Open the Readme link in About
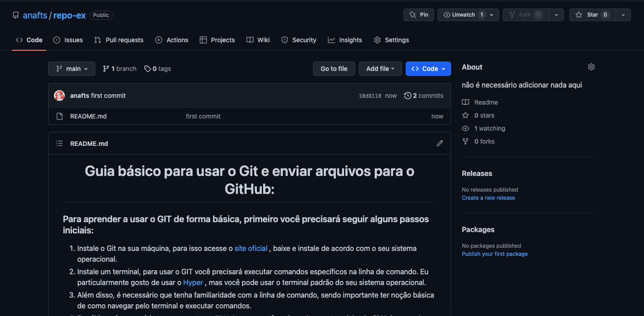The height and width of the screenshot is (316, 644). tap(480, 102)
